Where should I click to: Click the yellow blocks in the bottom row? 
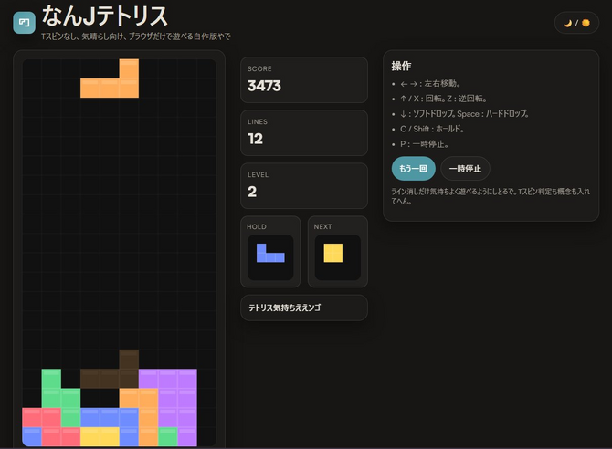(x=100, y=436)
